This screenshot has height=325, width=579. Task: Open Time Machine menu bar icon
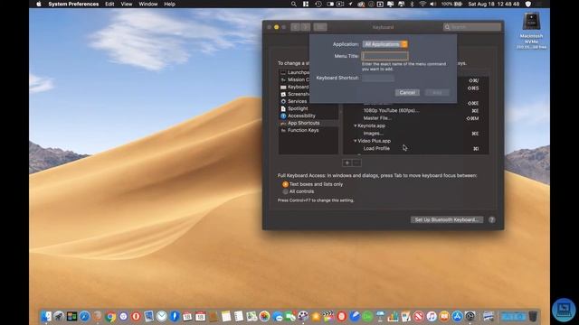click(318, 4)
